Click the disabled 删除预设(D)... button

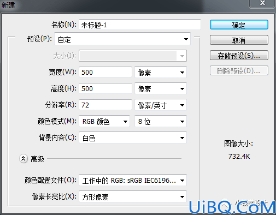click(x=239, y=70)
